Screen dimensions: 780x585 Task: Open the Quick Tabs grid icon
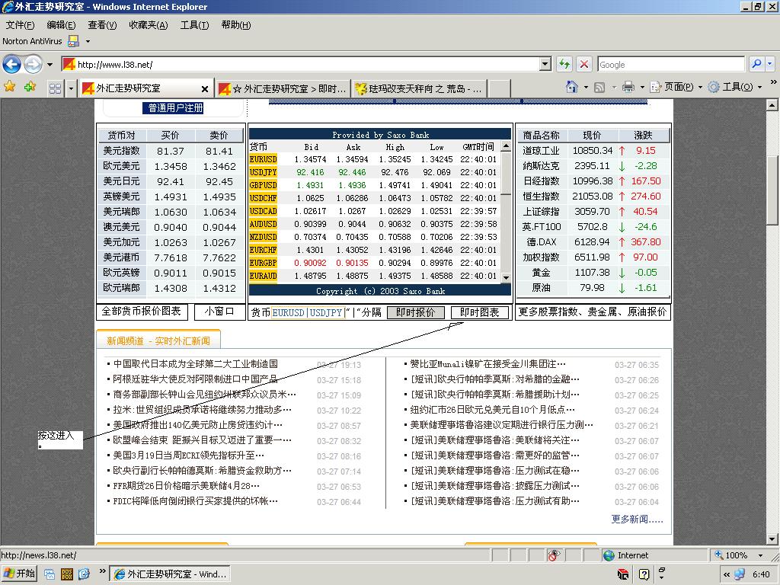point(55,88)
